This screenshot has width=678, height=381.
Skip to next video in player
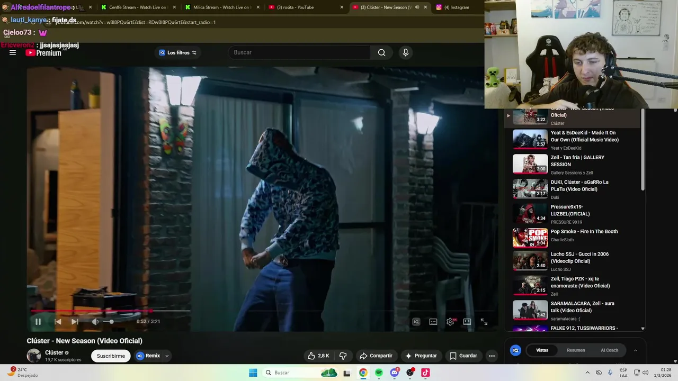pyautogui.click(x=75, y=321)
